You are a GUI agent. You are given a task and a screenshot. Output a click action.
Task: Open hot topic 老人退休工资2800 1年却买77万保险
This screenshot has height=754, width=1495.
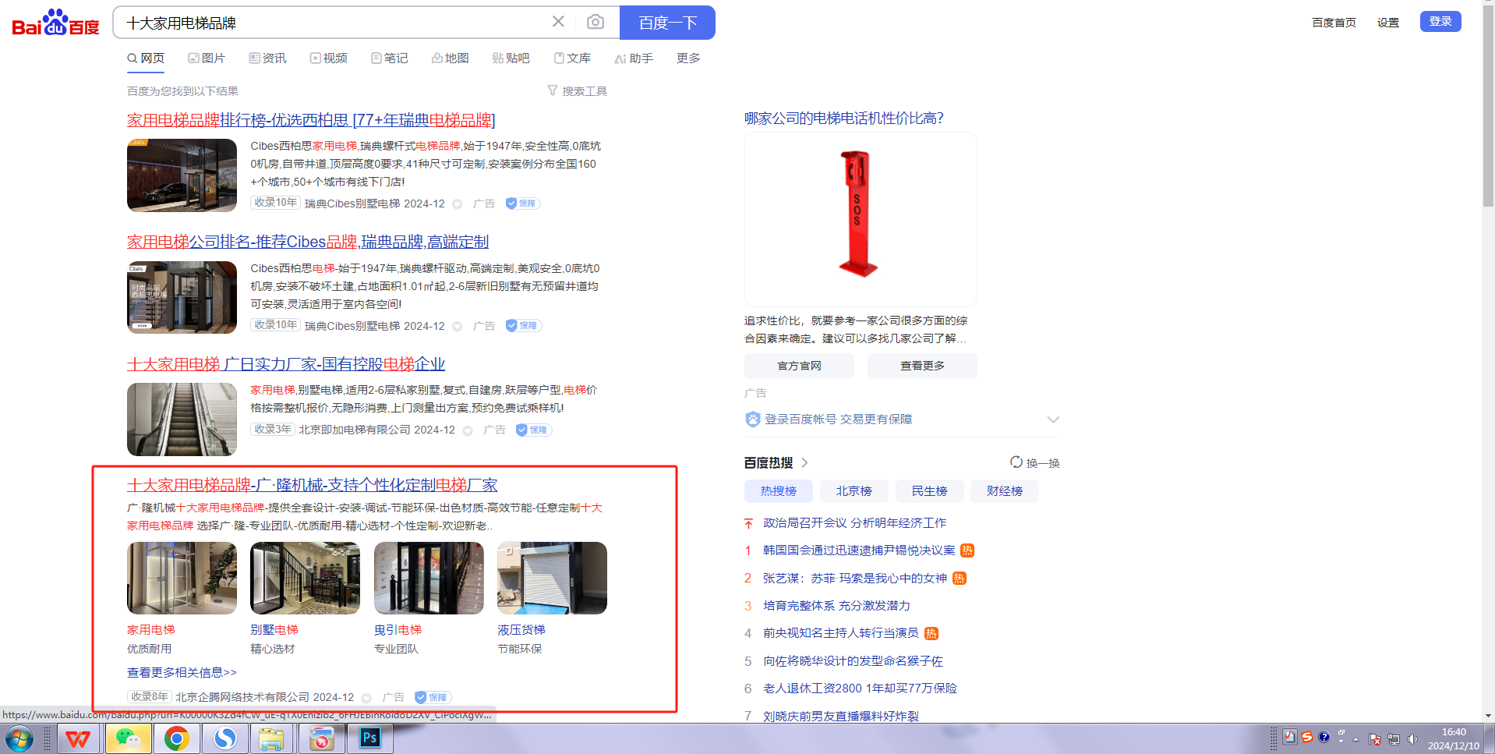(860, 689)
